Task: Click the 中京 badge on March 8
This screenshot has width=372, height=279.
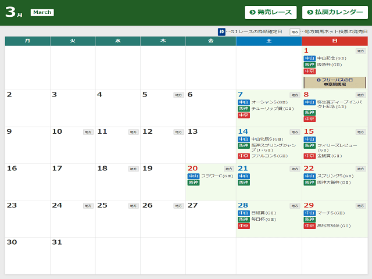Action: (310, 119)
